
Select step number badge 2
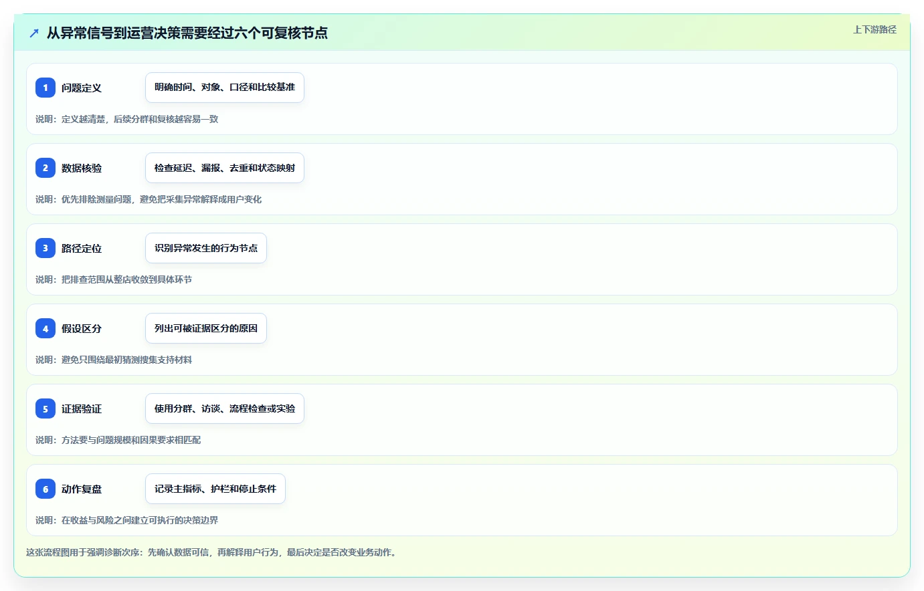click(x=45, y=168)
